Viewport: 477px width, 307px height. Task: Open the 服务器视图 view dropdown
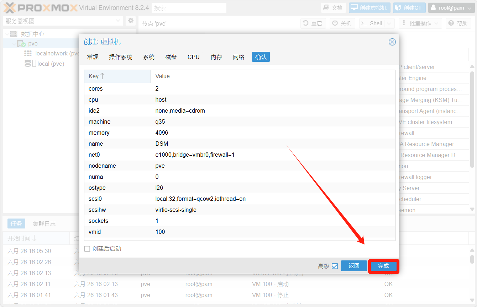63,21
